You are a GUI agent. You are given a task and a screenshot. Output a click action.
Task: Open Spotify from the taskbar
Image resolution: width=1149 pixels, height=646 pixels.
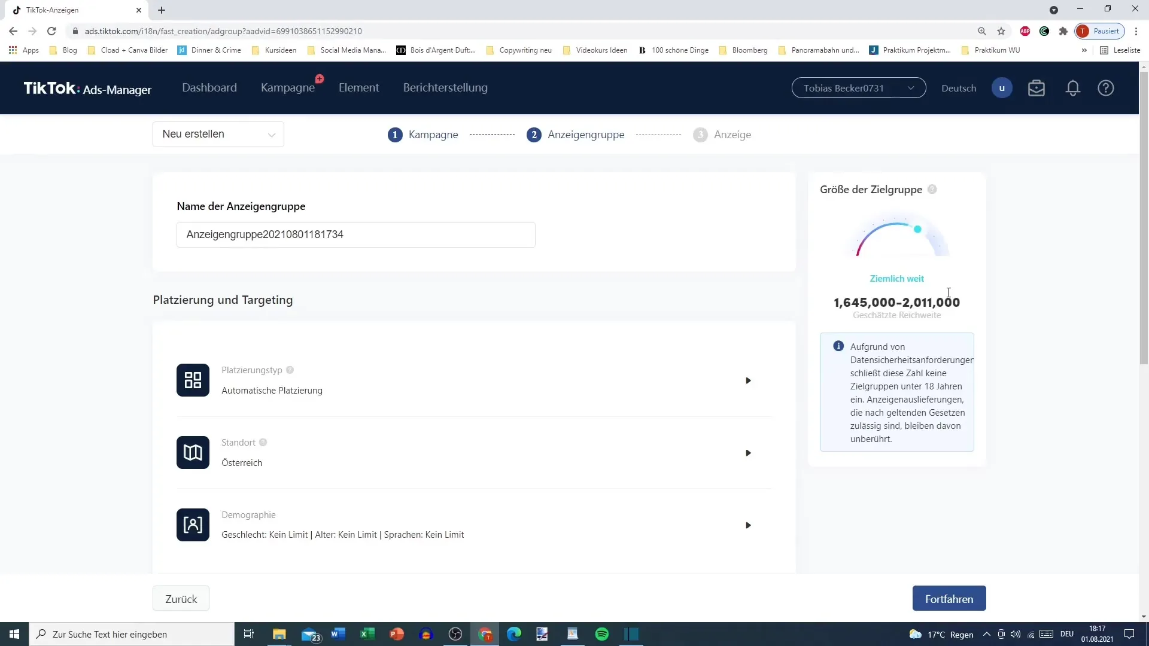pos(602,634)
